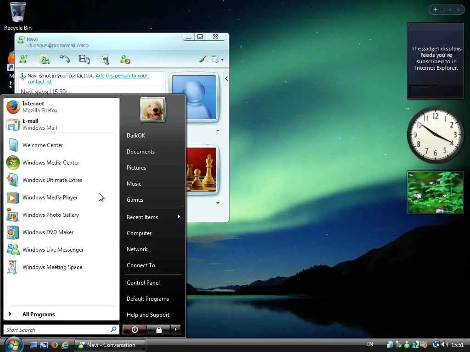
Task: Click Show Desktop in Quick Launch
Action: (33, 345)
